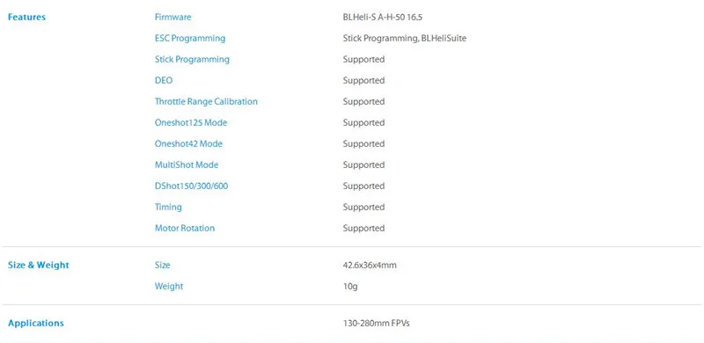The width and height of the screenshot is (704, 343).
Task: Select the Size spec label
Action: 163,266
